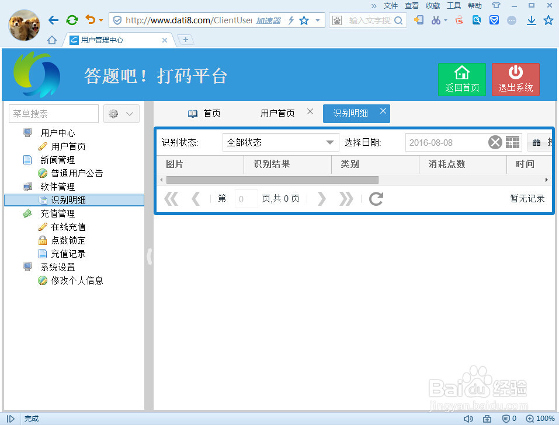Switch to the 用户首页 tab
Screen dimensions: 559x425
(277, 113)
